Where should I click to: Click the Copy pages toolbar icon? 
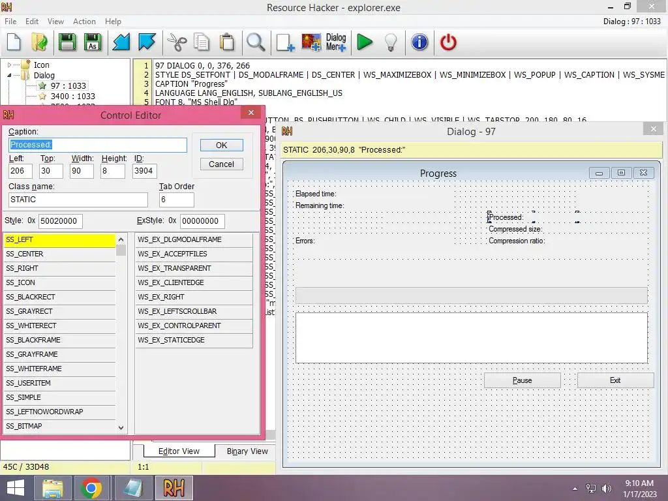click(202, 42)
